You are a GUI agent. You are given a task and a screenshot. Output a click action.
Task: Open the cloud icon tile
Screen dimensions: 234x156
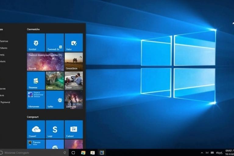click(36, 129)
